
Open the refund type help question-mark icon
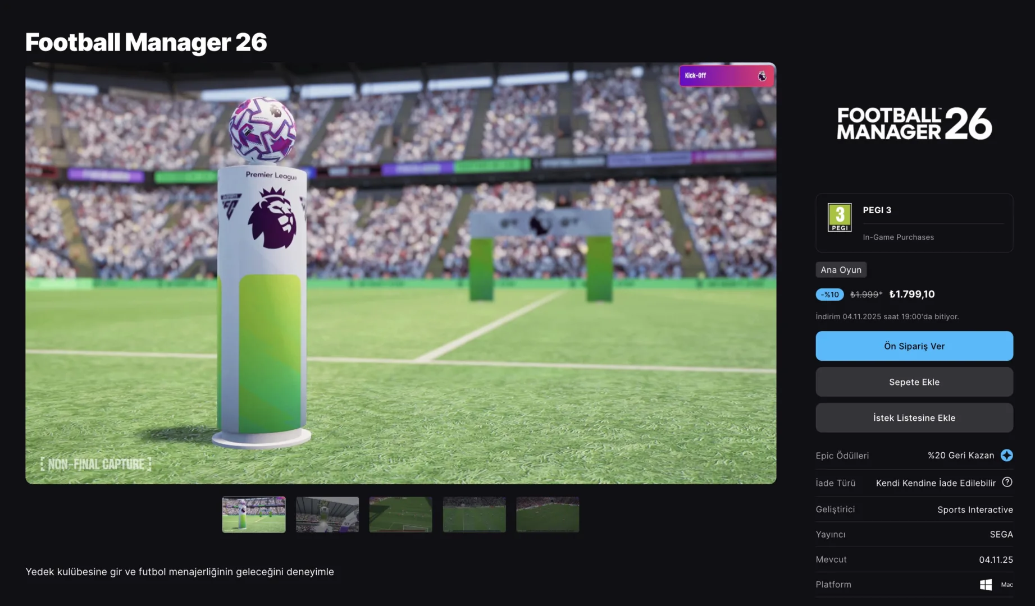coord(1007,482)
